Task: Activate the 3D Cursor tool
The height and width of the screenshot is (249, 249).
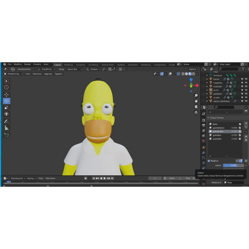Action: [6, 87]
